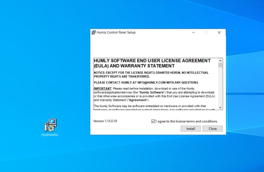Click the line mentioning INFO@HUMLY.COM
Image resolution: width=264 pixels, height=172 pixels.
[x=146, y=83]
